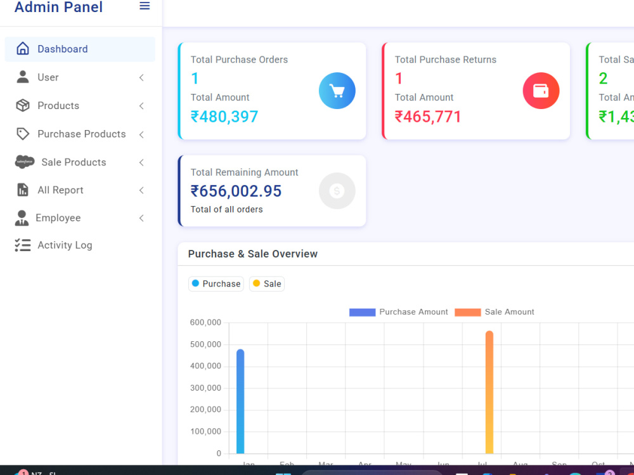Click the User person icon

coord(23,77)
